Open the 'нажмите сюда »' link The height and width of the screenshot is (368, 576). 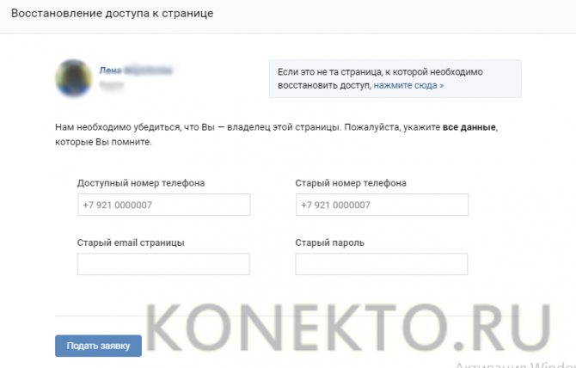[408, 85]
